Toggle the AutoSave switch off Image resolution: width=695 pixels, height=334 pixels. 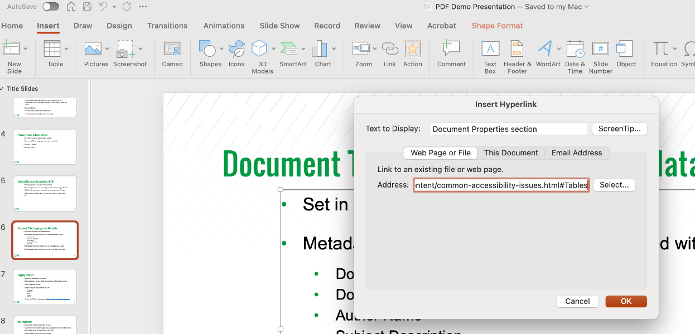50,6
